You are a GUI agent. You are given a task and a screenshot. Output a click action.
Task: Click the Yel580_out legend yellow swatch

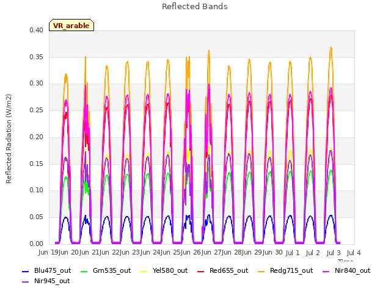click(x=144, y=271)
